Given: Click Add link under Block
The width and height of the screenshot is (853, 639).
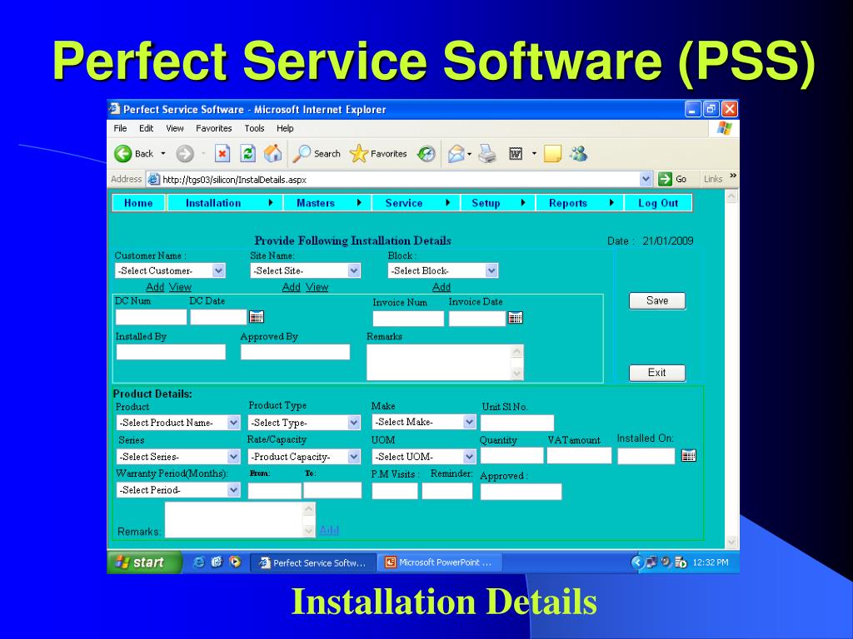Looking at the screenshot, I should pos(441,287).
